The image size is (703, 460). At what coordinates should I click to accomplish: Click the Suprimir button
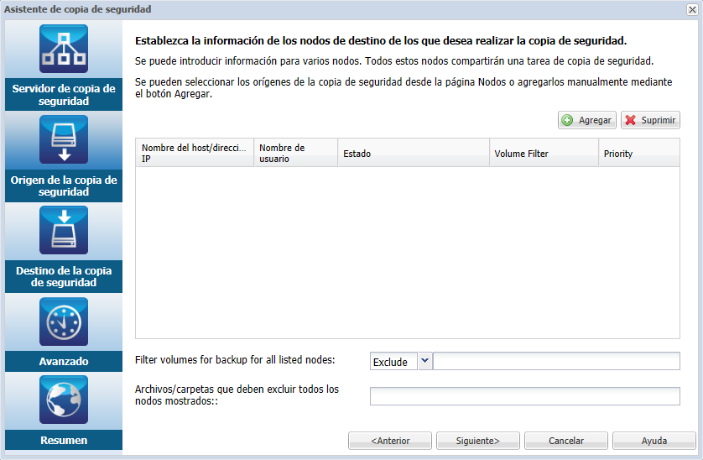click(650, 120)
